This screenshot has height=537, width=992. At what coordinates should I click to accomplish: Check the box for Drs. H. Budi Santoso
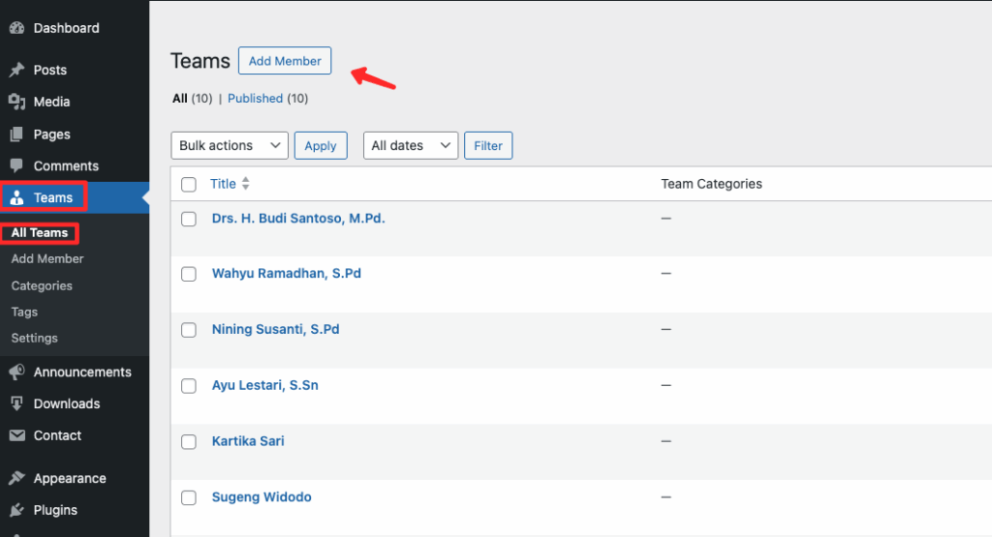pos(189,220)
